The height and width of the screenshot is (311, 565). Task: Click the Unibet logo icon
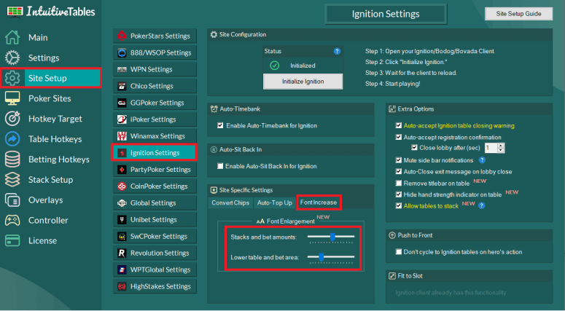[122, 219]
